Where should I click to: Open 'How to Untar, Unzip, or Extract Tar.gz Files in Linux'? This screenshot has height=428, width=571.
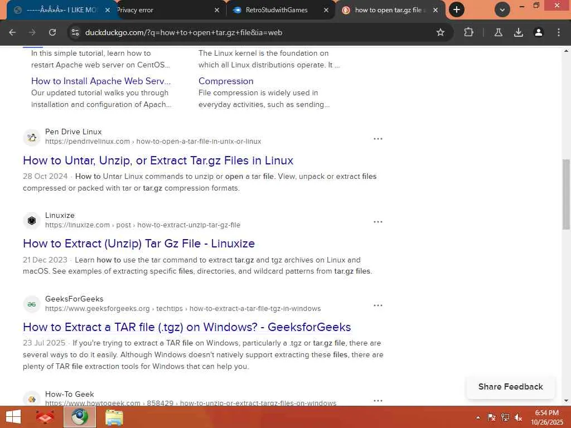158,160
